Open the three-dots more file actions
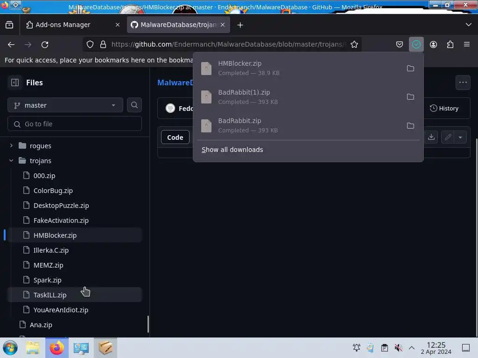 463,83
